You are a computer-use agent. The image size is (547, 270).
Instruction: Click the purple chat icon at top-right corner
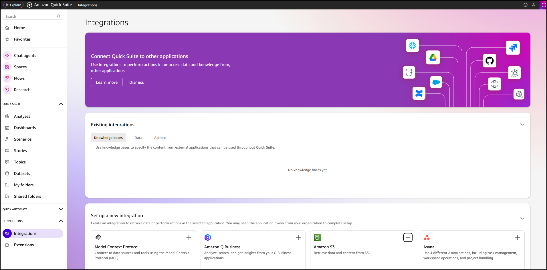(543, 5)
